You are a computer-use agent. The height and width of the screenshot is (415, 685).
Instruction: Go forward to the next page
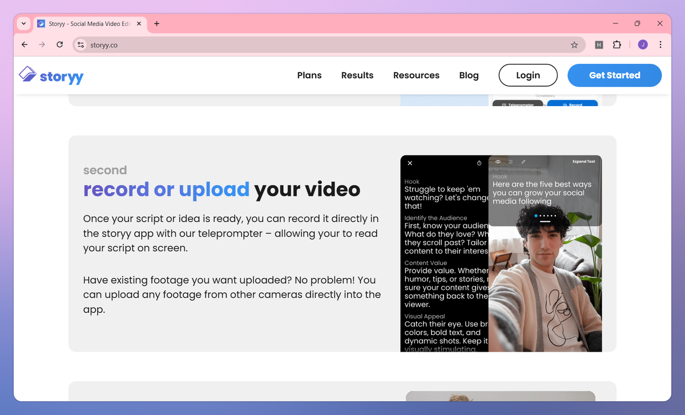pyautogui.click(x=42, y=45)
